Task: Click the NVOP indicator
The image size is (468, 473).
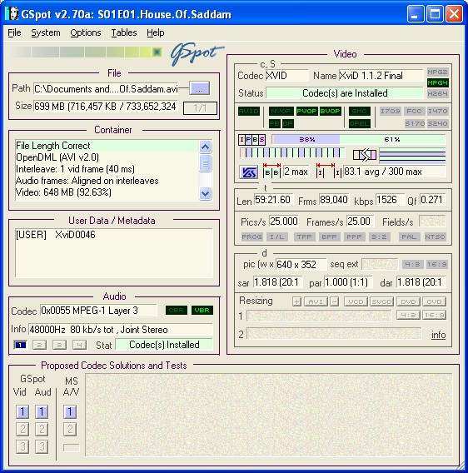Action: [x=281, y=111]
